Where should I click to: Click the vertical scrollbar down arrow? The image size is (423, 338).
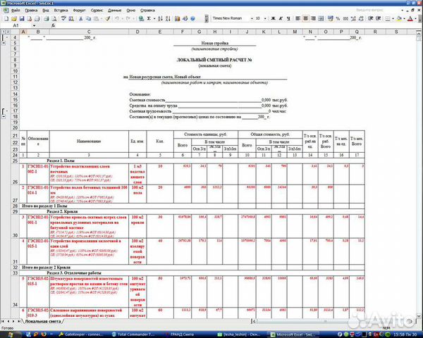click(x=419, y=316)
